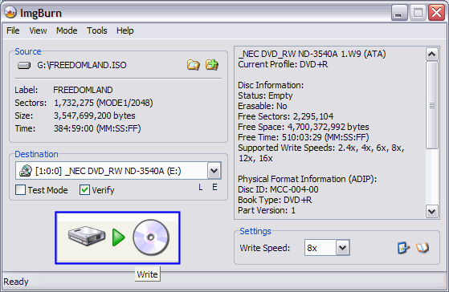Click the open book icon in Settings
Viewport: 449px width, 292px height.
[x=422, y=248]
